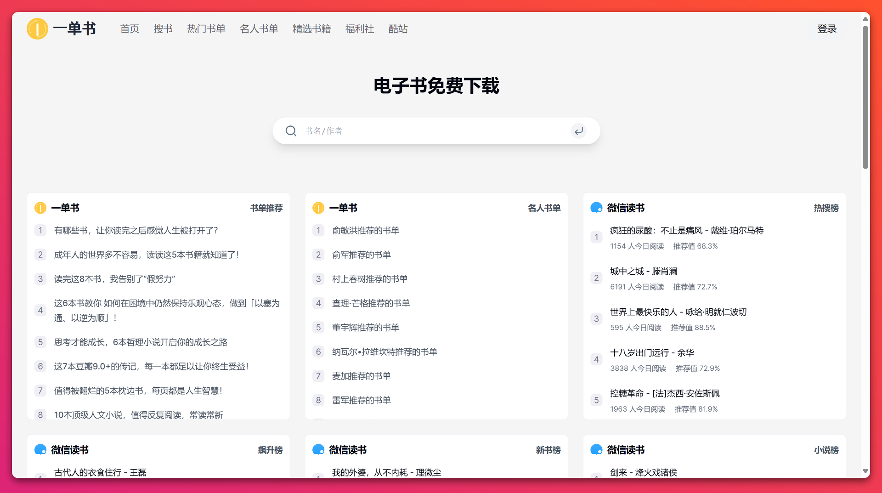Click the 一单书 icon in 书单推荐 card
Screen dimensions: 882x493
[40, 208]
